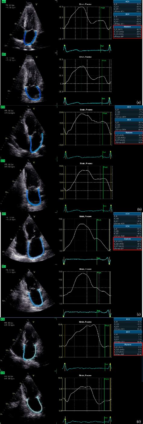The width and height of the screenshot is (143, 424).
Task: Click the PreA marker on panel (c) top strain curve
Action: pyautogui.click(x=99, y=220)
